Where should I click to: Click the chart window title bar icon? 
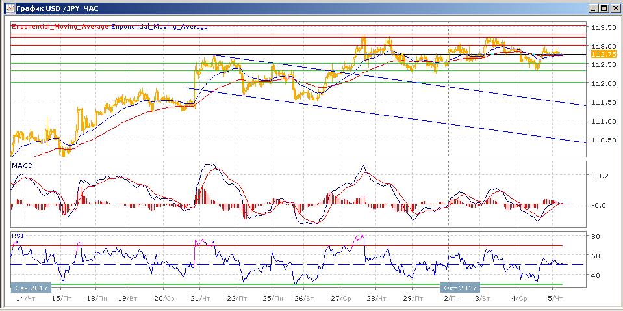(x=10, y=8)
